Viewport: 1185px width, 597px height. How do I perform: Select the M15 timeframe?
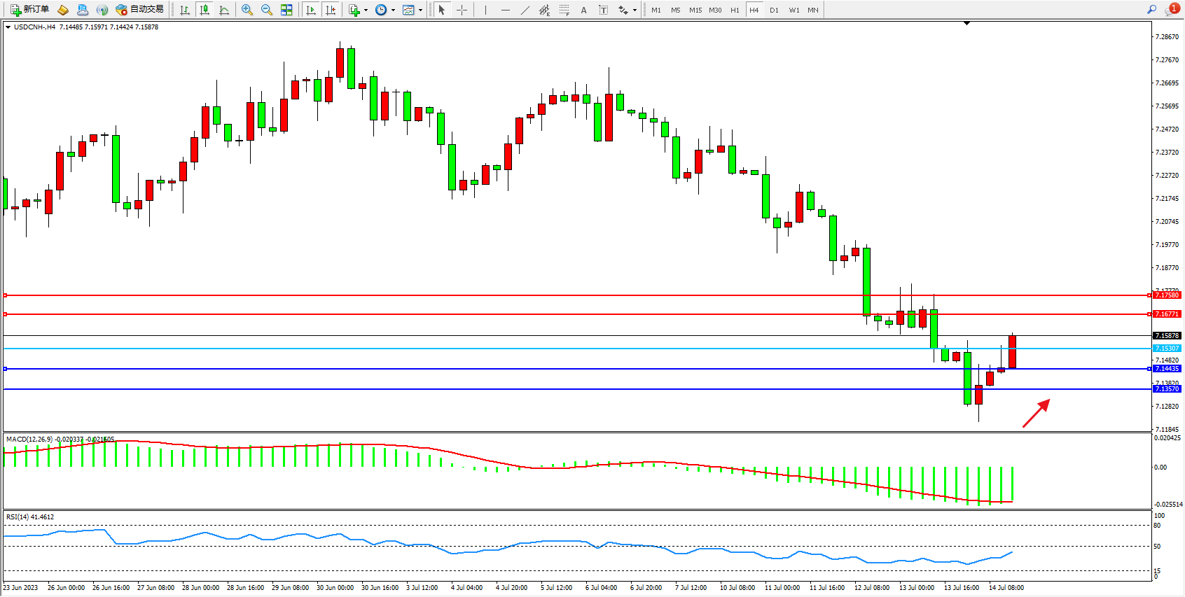(x=695, y=10)
